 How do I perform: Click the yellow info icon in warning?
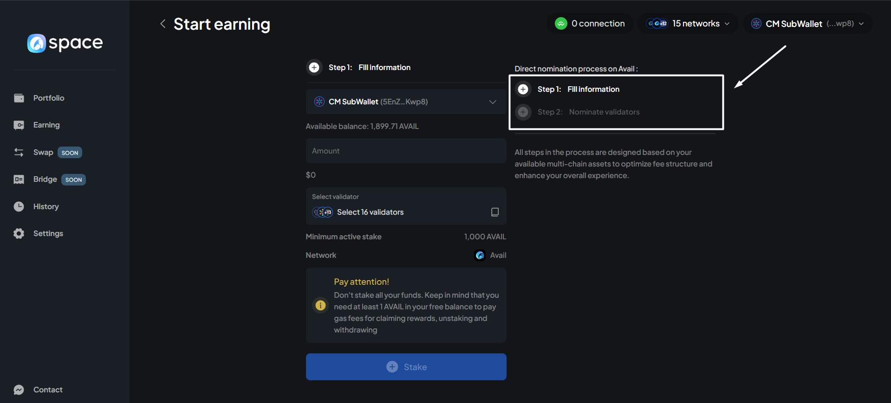320,305
